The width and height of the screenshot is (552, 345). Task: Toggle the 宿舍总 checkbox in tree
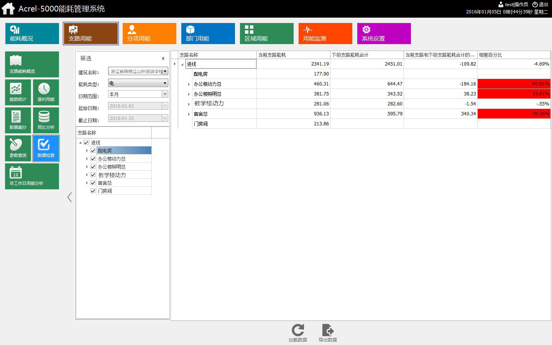[93, 183]
